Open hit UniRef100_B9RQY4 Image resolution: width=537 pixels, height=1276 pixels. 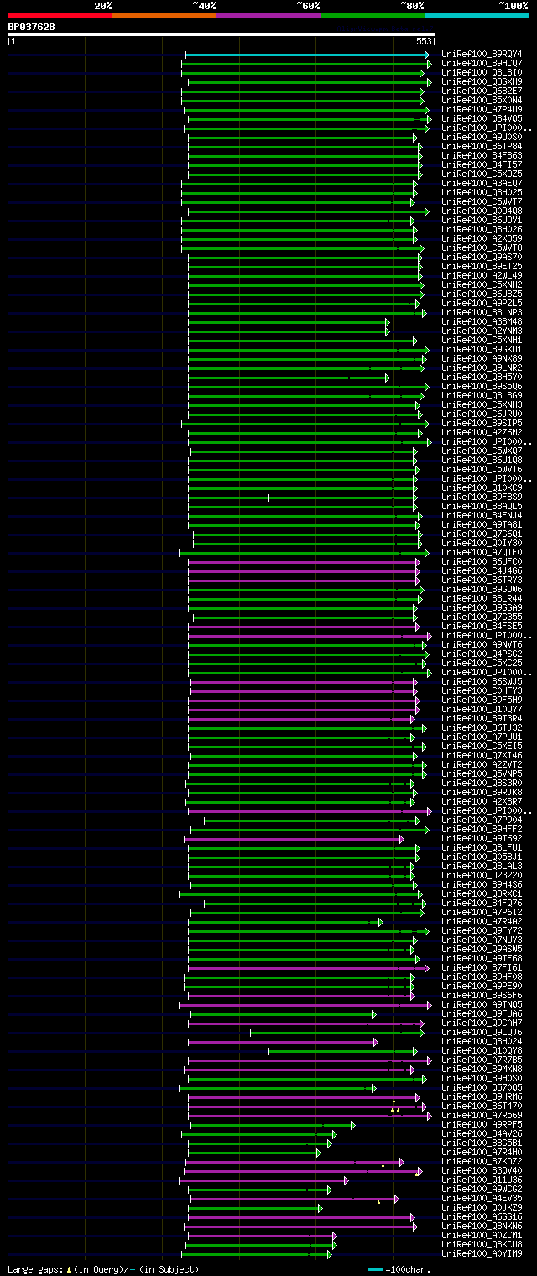[482, 54]
